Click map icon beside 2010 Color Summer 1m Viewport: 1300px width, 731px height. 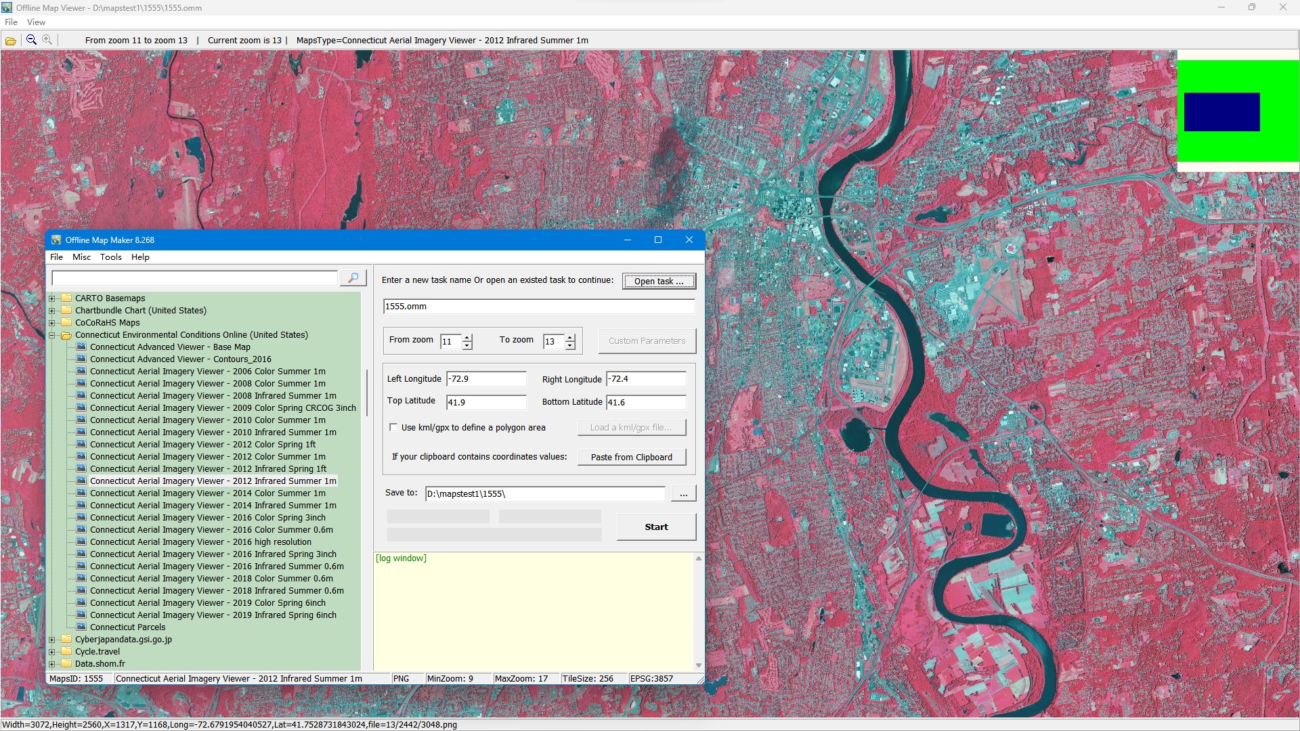(x=82, y=420)
